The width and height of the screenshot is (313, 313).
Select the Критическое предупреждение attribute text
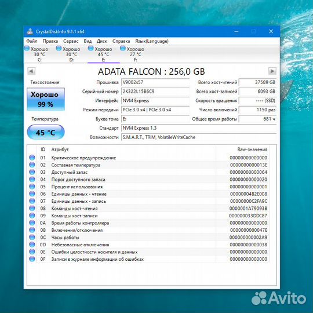pyautogui.click(x=83, y=158)
